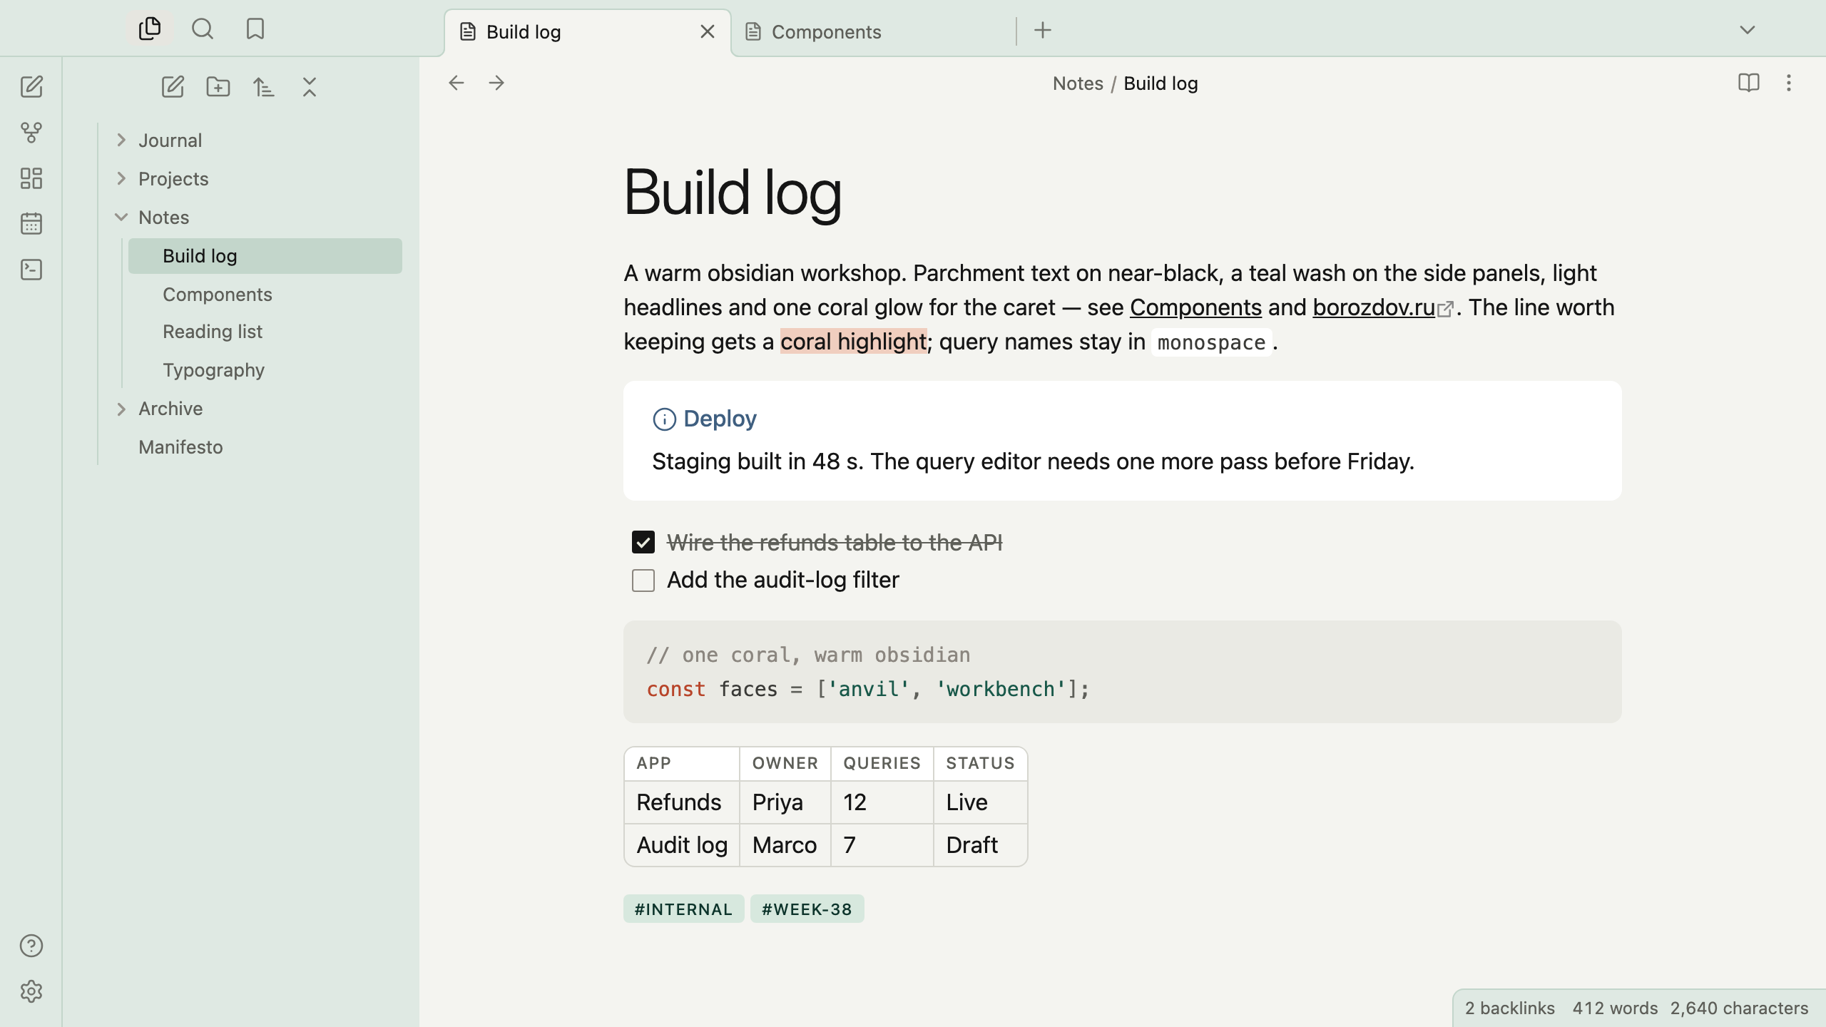Click the #WEEK-38 tag

(x=807, y=909)
